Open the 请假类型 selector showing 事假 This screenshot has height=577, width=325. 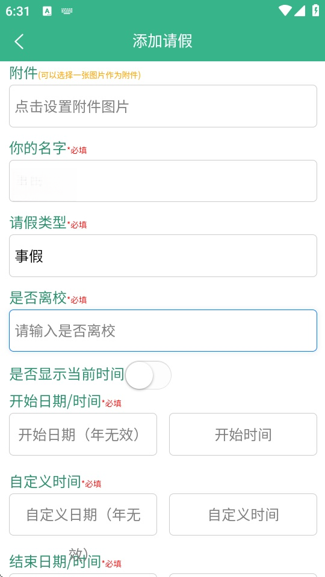163,256
